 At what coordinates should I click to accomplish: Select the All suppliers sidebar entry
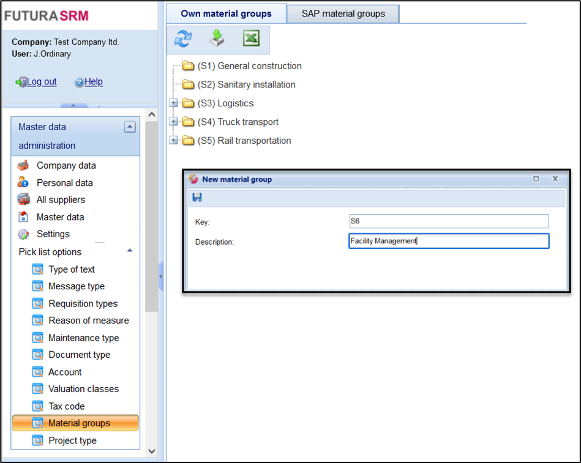pos(61,199)
